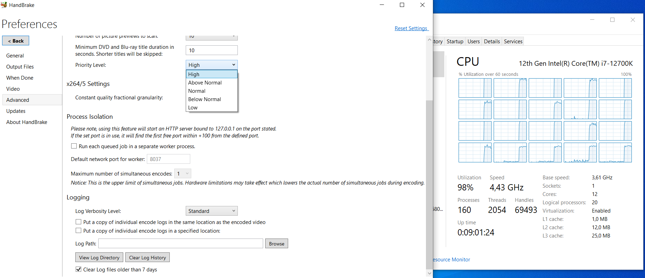Collapse the Priority Level dropdown
Image resolution: width=645 pixels, height=278 pixels.
tap(212, 65)
